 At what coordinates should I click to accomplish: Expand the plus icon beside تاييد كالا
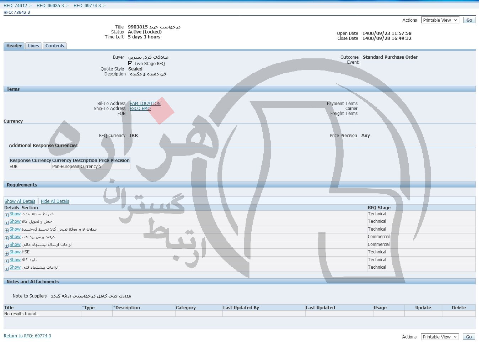6,261
